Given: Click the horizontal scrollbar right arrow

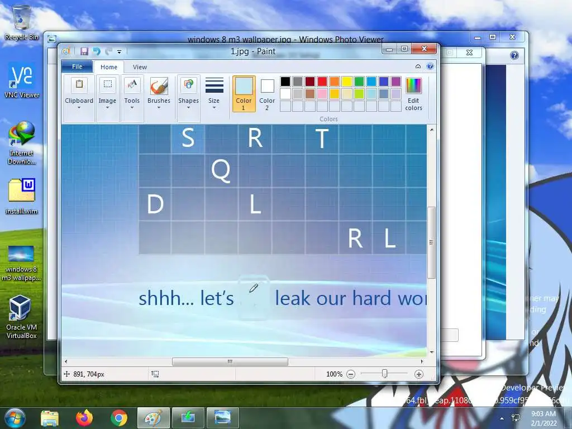Looking at the screenshot, I should coord(422,361).
